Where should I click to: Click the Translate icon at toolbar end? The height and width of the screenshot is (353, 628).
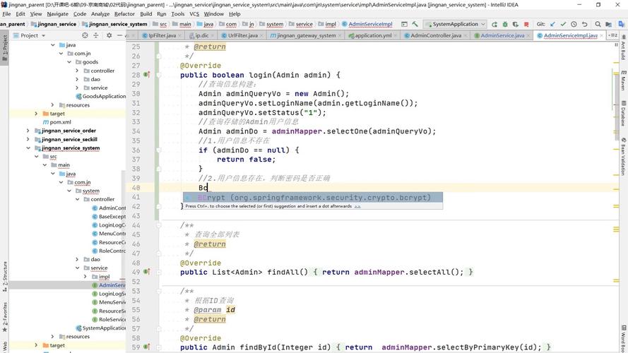(x=620, y=24)
